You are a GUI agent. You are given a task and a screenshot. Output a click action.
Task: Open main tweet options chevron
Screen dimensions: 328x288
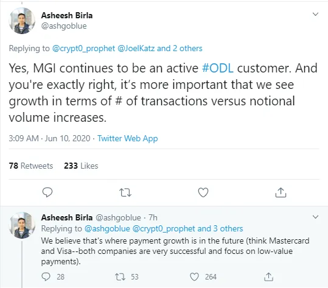point(315,14)
